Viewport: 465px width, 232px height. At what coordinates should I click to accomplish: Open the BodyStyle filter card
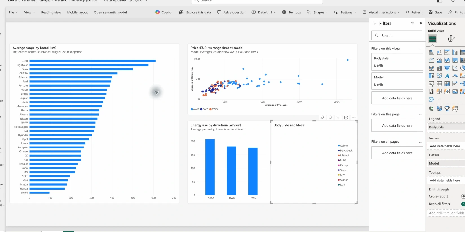[397, 62]
